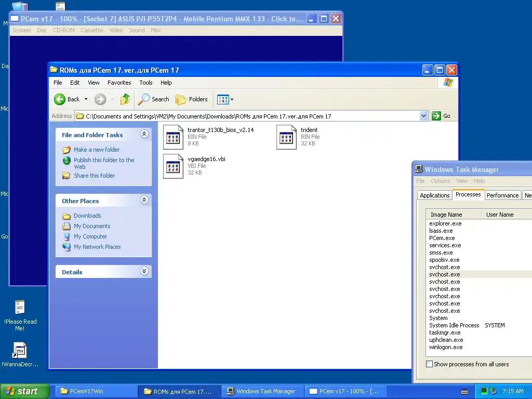
Task: Select trantor_t130b_bios_v2.14 file icon
Action: [173, 137]
